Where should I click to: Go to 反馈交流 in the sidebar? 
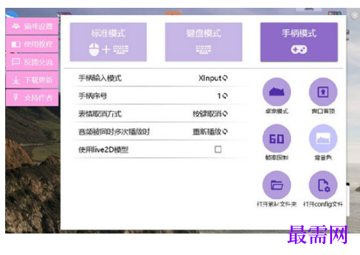pyautogui.click(x=32, y=62)
